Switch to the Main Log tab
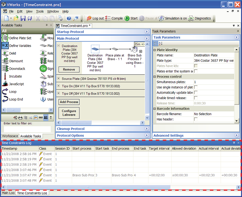 8,193
